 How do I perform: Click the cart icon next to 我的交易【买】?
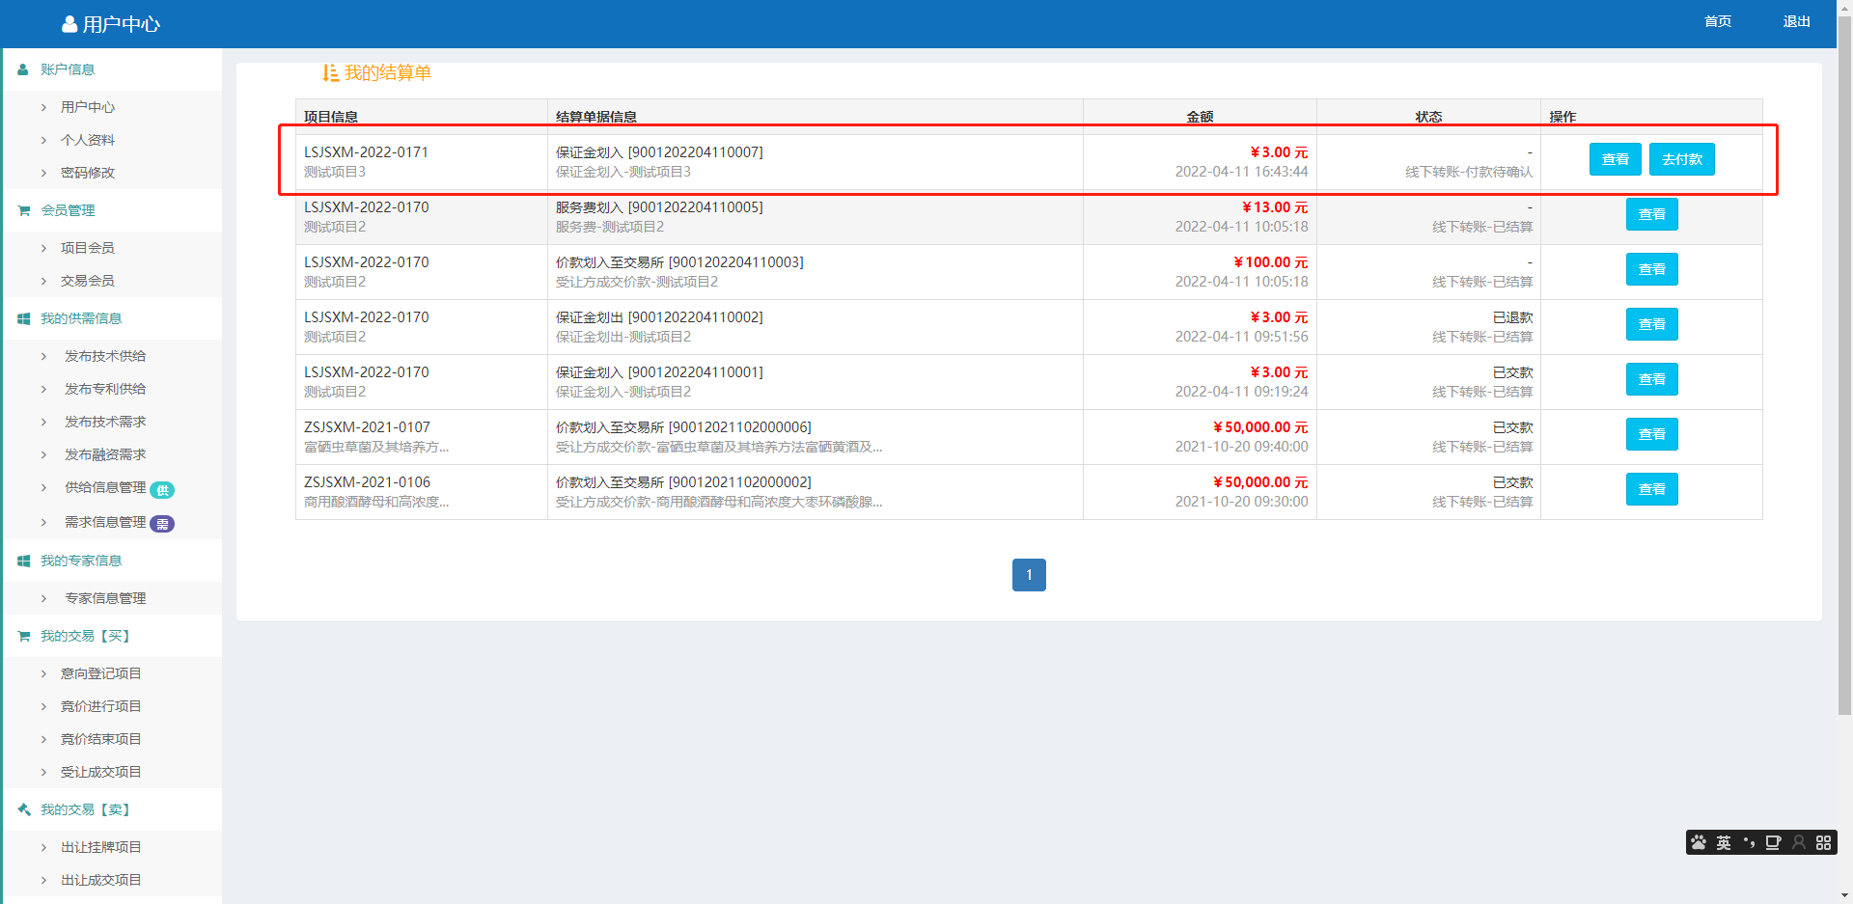[x=23, y=636]
